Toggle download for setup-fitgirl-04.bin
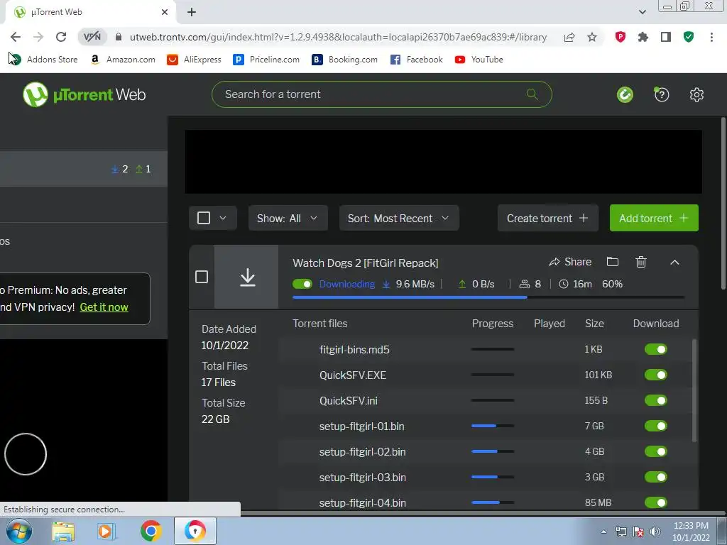 coord(655,502)
